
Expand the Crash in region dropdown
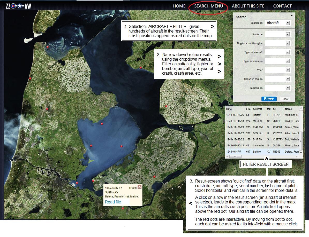pyautogui.click(x=287, y=79)
